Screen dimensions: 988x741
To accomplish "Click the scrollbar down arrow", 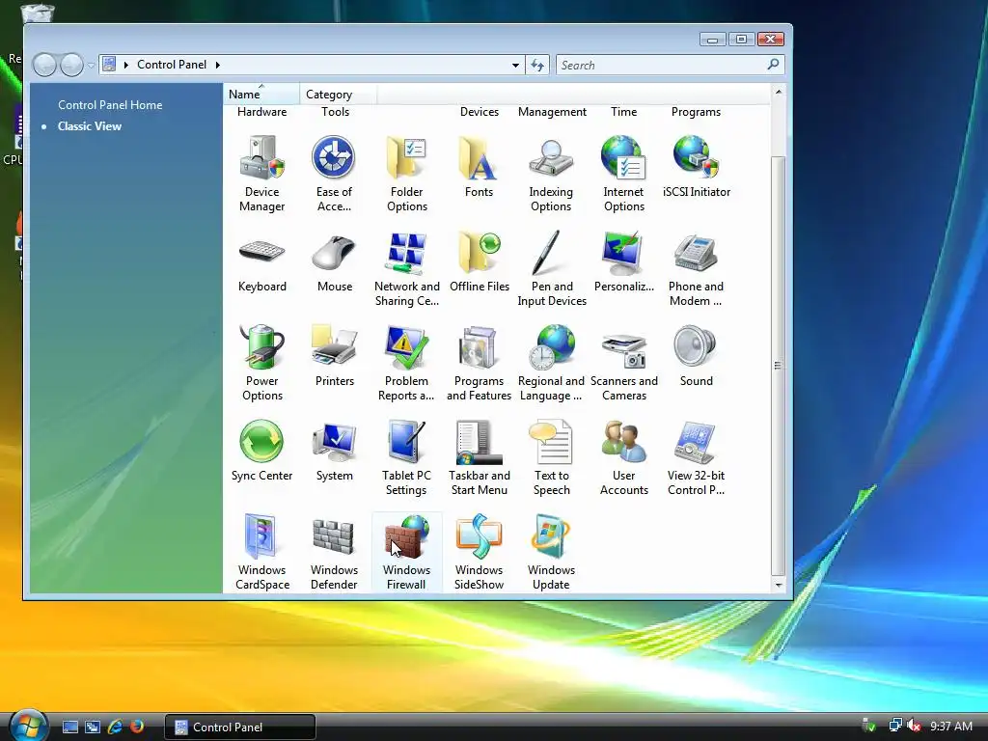I will (779, 585).
